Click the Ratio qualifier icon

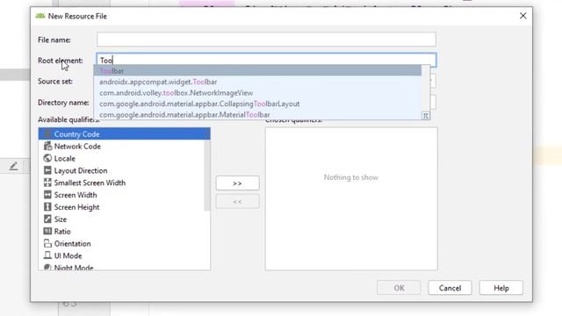[x=47, y=231]
